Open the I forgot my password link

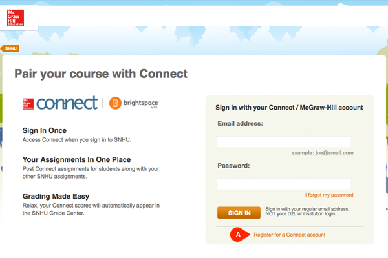click(x=329, y=195)
